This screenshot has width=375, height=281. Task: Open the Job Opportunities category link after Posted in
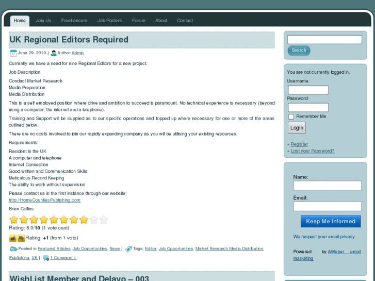pyautogui.click(x=90, y=249)
